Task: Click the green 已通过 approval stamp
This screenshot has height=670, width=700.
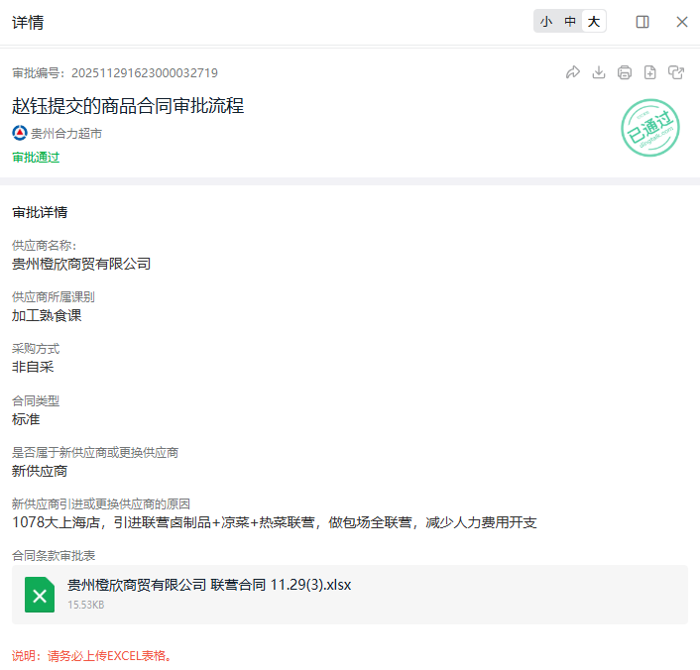Action: click(649, 128)
